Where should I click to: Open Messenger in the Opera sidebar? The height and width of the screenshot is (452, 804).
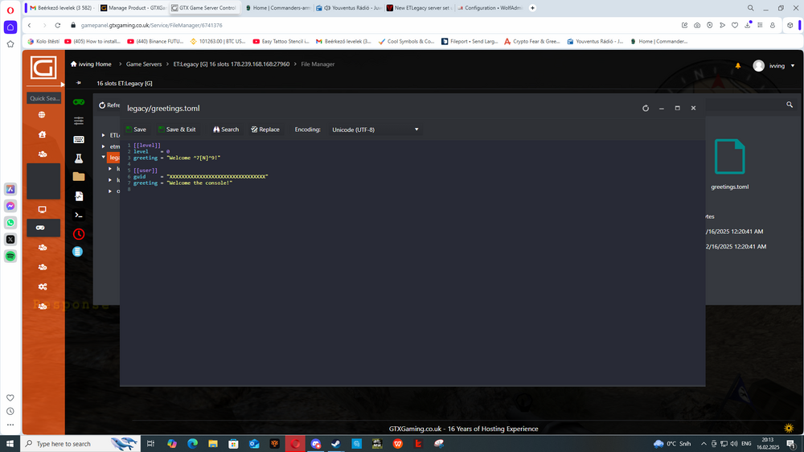click(10, 206)
